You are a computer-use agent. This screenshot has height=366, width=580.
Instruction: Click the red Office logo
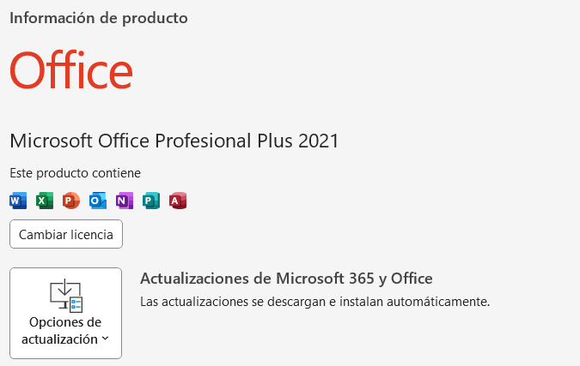[x=71, y=70]
